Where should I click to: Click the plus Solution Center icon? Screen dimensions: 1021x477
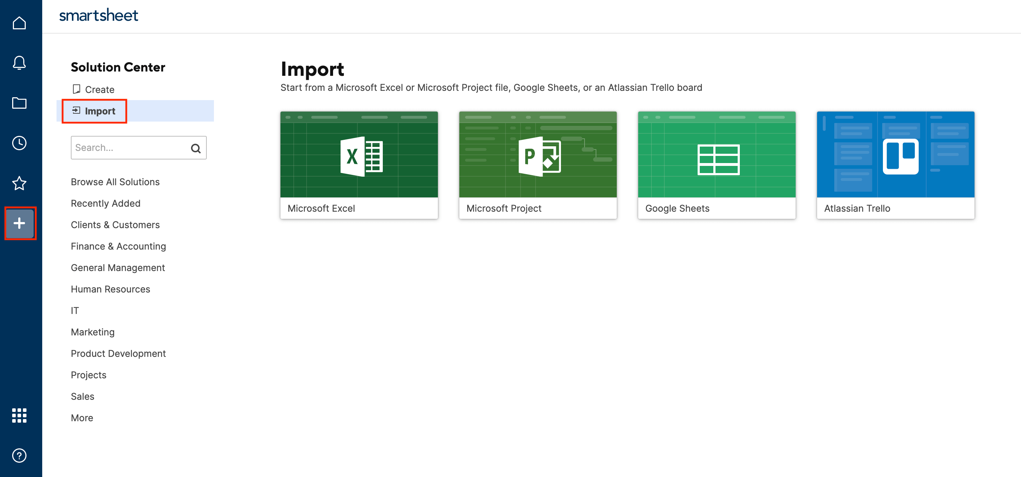(x=19, y=223)
